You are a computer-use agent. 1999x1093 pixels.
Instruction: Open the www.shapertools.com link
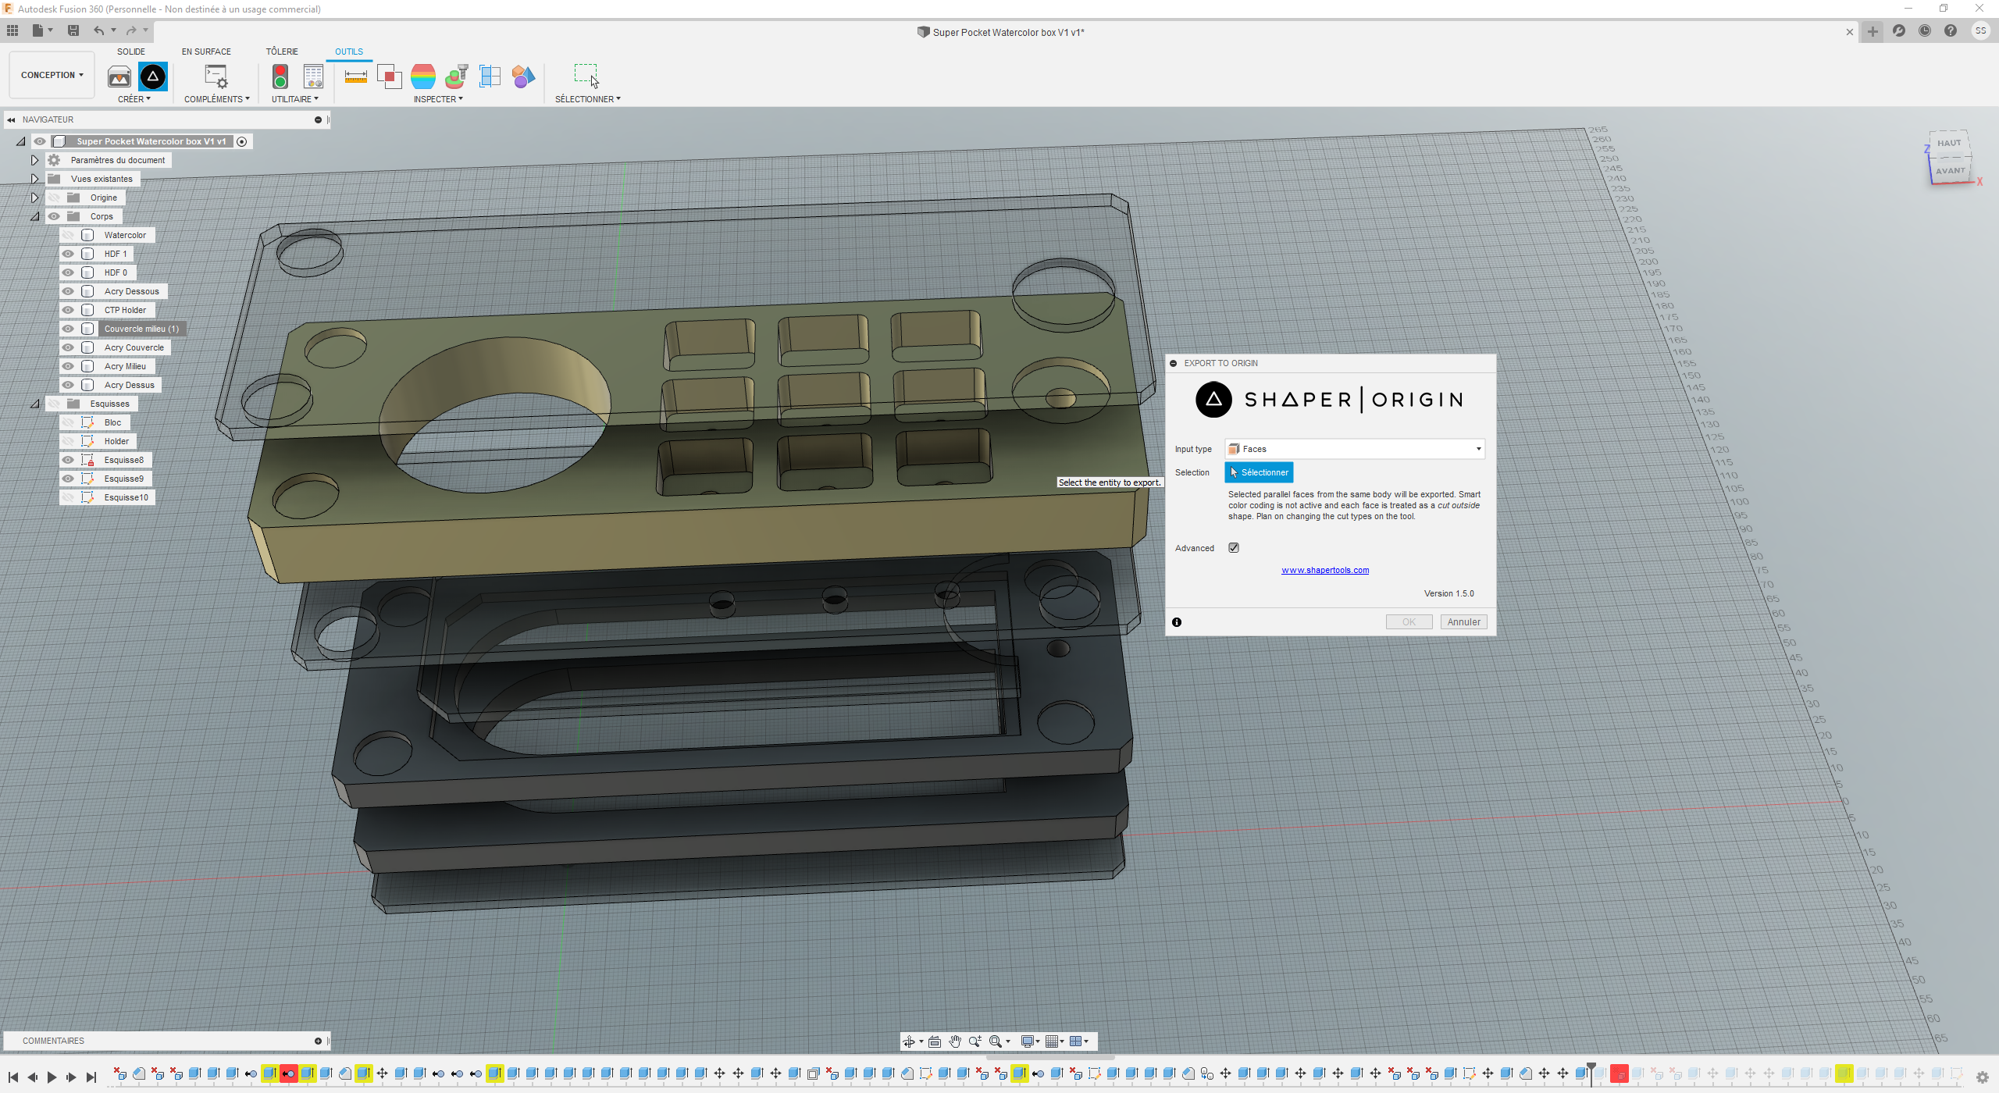click(1325, 570)
